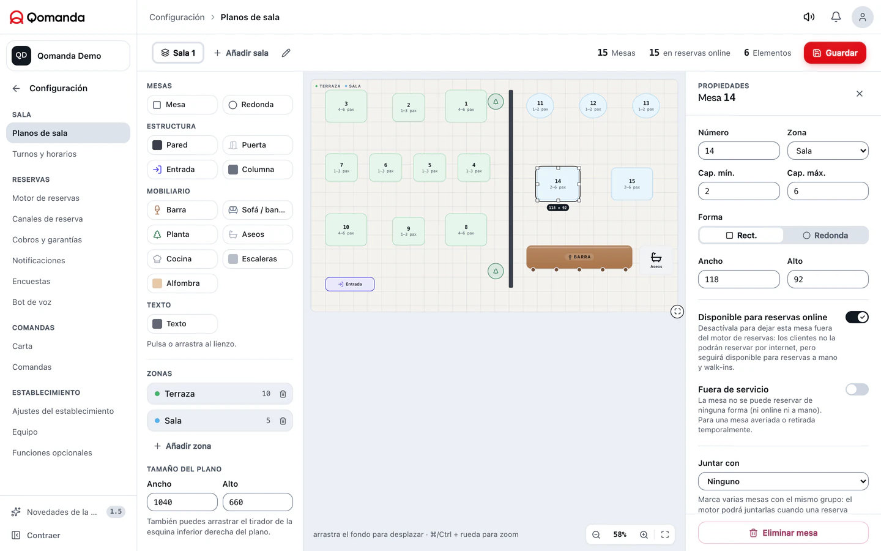
Task: Fit the plan to screen
Action: click(x=665, y=534)
